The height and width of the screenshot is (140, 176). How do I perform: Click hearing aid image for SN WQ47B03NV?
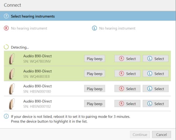click(12, 59)
